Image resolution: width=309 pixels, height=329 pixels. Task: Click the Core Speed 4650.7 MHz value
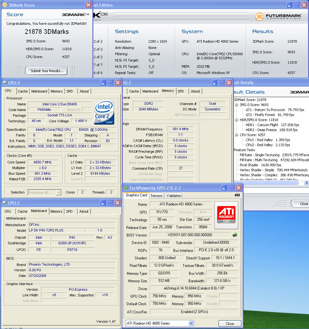(x=43, y=162)
